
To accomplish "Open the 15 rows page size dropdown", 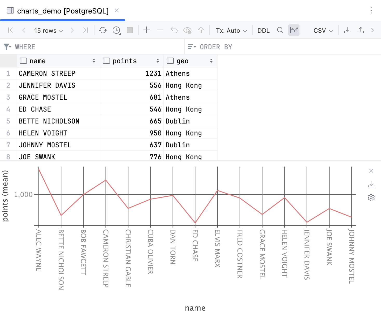I will [48, 30].
